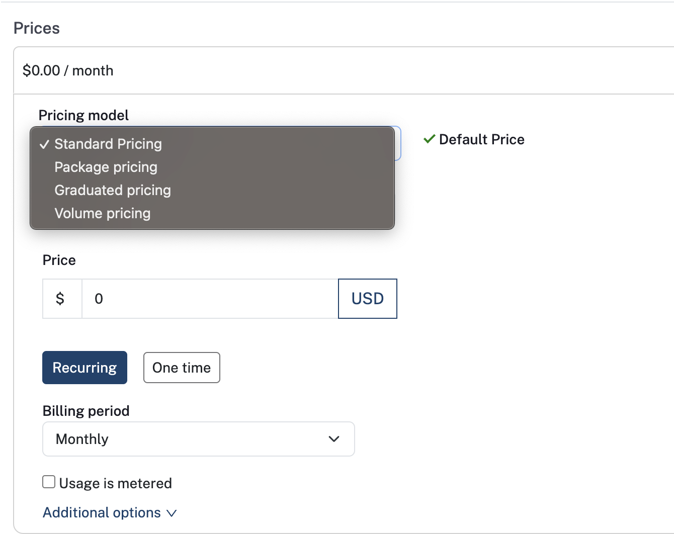Screen dimensions: 674x534
Task: Open the Monthly billing period dropdown
Action: pyautogui.click(x=198, y=439)
